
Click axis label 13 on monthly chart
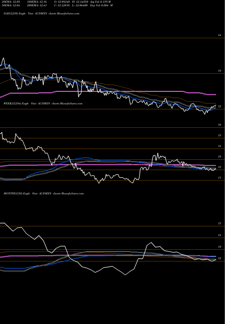click(220, 247)
